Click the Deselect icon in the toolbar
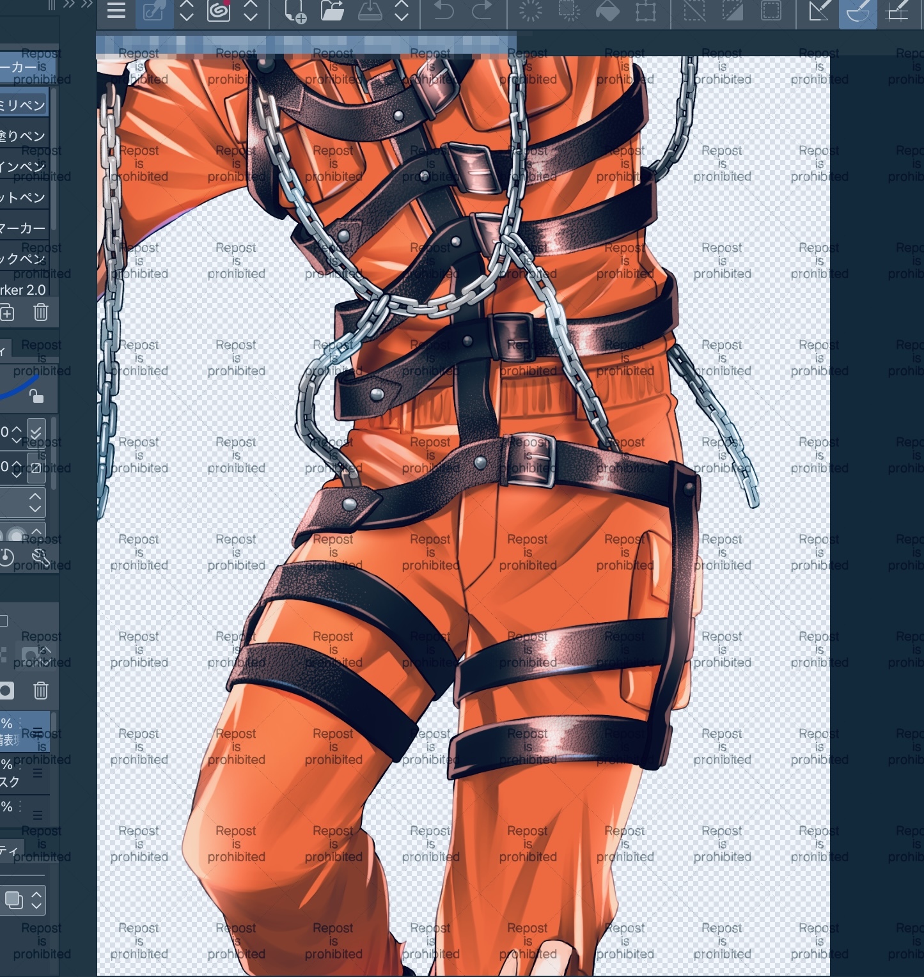 pyautogui.click(x=694, y=11)
